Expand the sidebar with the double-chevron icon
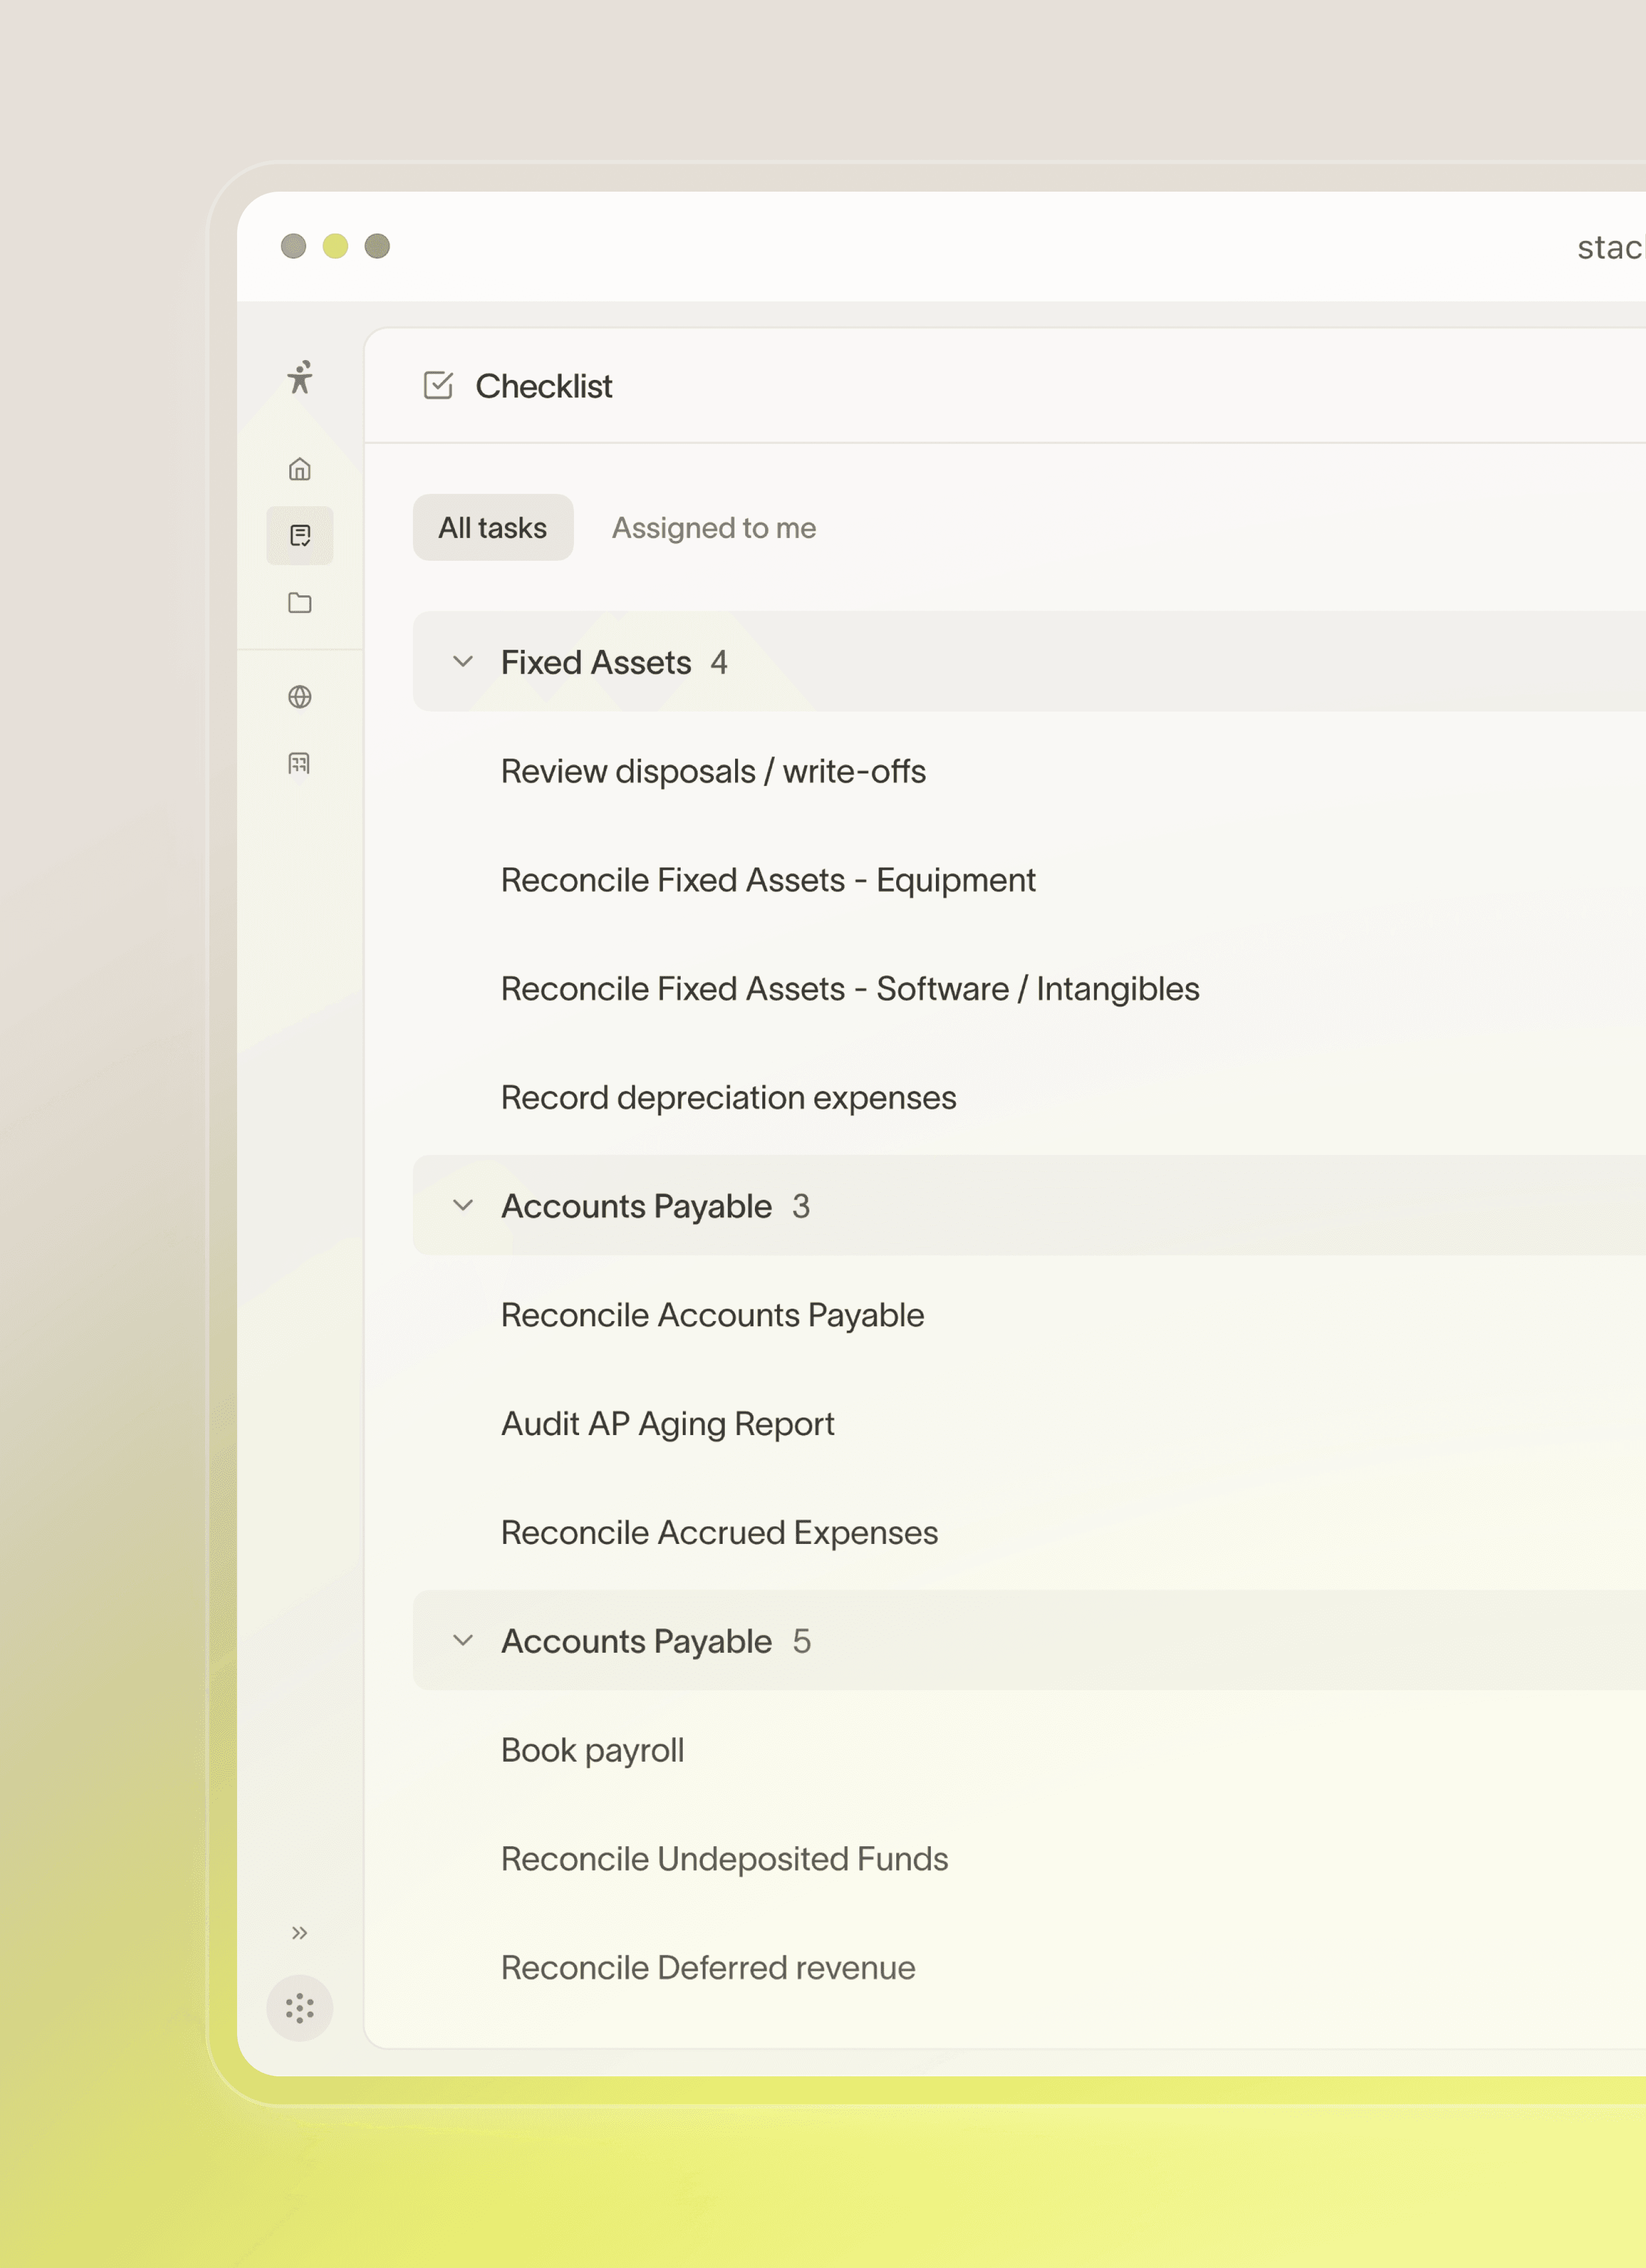 tap(299, 1933)
